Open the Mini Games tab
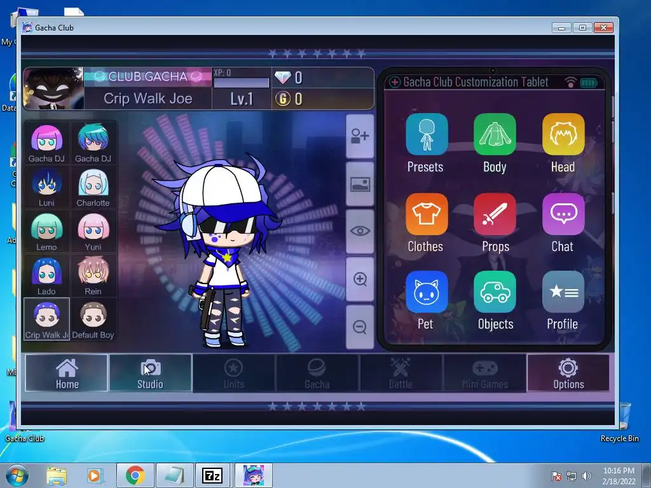Screen dimensions: 651x488 click(484, 372)
